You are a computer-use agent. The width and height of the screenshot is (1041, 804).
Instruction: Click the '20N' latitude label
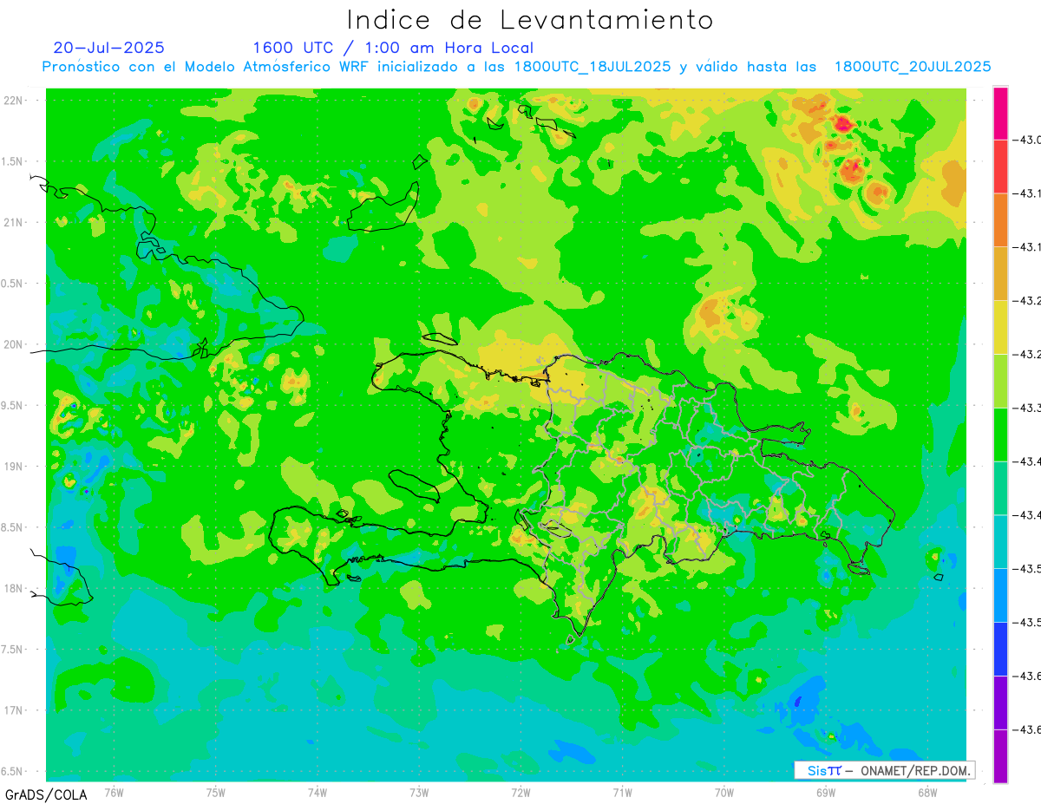14,344
